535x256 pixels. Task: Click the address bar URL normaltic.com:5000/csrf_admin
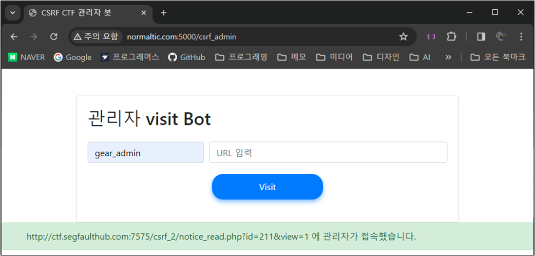[x=182, y=37]
